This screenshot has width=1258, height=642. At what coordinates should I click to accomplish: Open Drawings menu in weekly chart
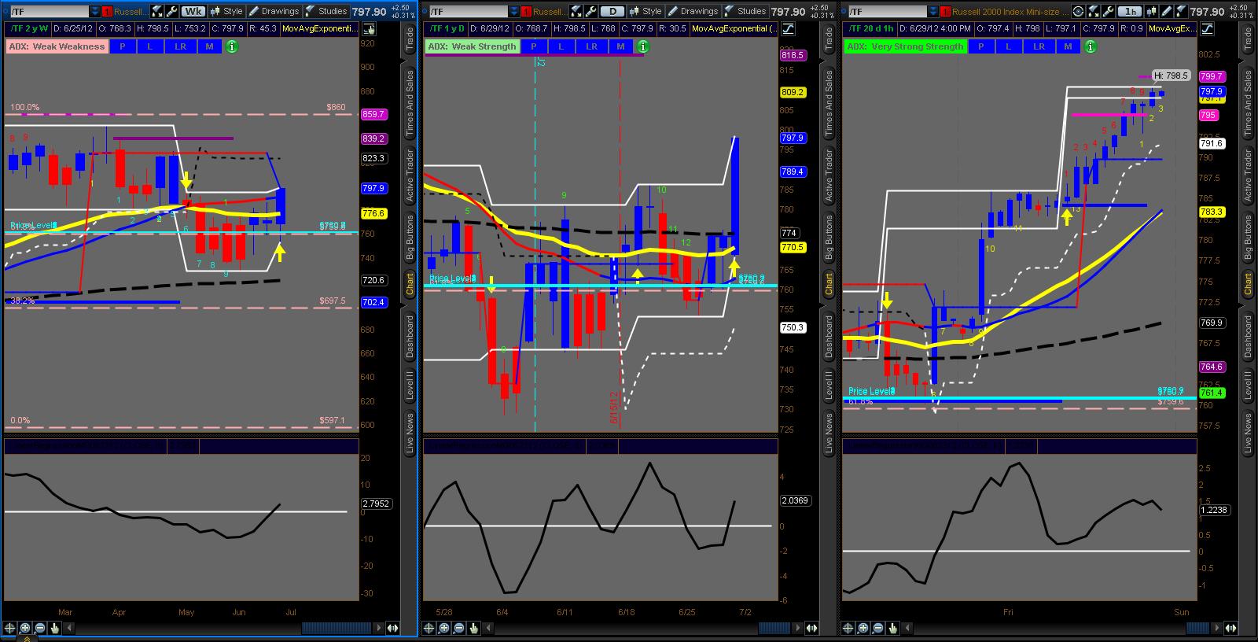pyautogui.click(x=274, y=11)
